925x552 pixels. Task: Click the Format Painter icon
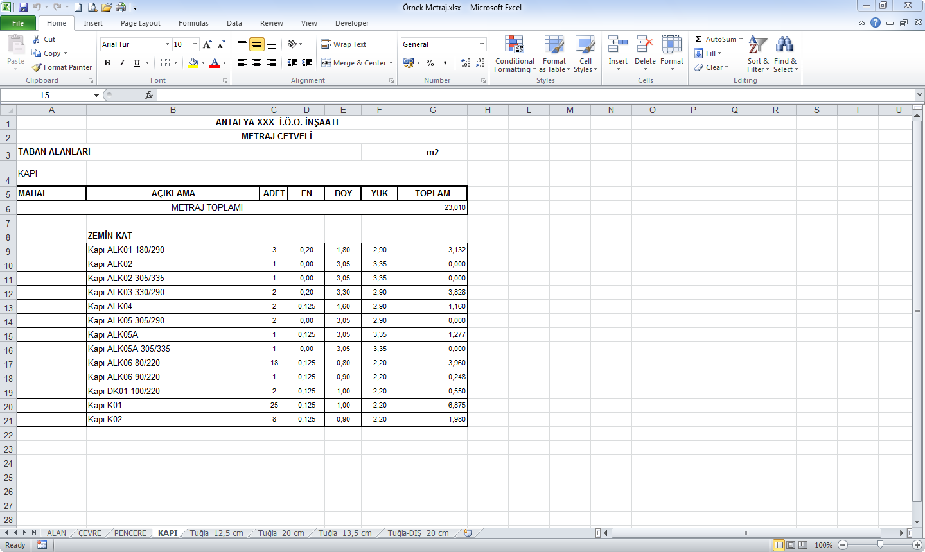pos(37,67)
